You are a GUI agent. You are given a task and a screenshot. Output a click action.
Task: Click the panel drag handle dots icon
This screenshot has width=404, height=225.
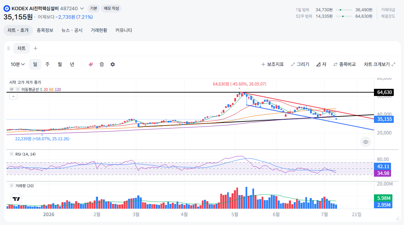click(9, 48)
